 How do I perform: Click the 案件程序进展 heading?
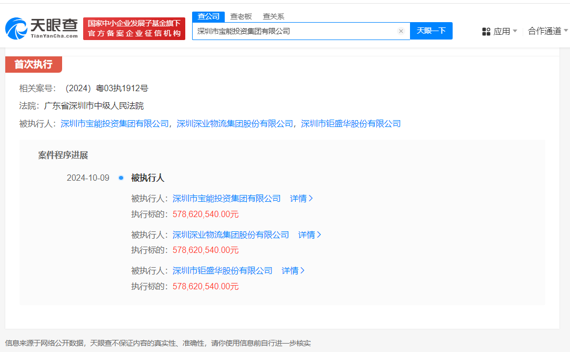coord(63,155)
